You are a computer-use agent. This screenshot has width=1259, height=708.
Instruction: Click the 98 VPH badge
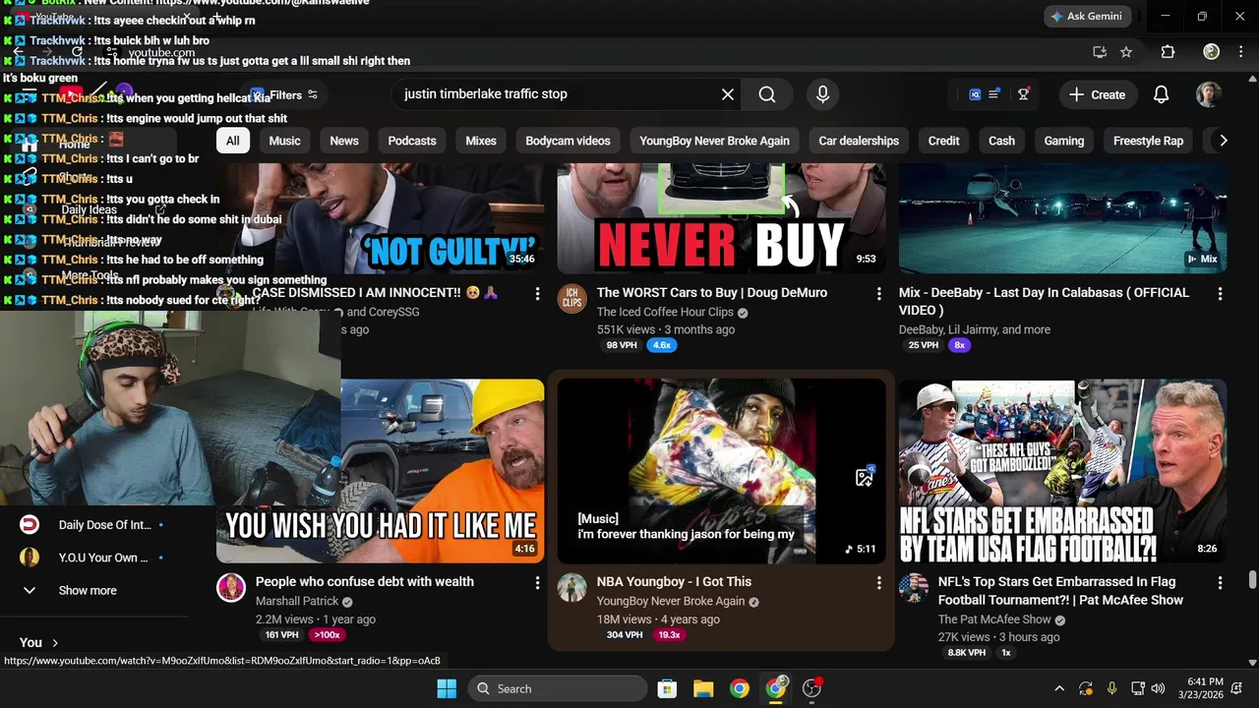click(622, 346)
